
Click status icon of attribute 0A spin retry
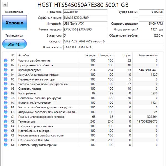coord(6,98)
